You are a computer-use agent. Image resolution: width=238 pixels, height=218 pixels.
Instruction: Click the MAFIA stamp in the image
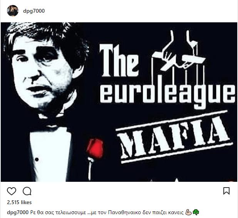tap(174, 138)
